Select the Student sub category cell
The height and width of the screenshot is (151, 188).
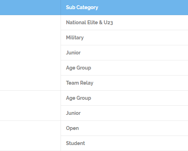point(124,143)
